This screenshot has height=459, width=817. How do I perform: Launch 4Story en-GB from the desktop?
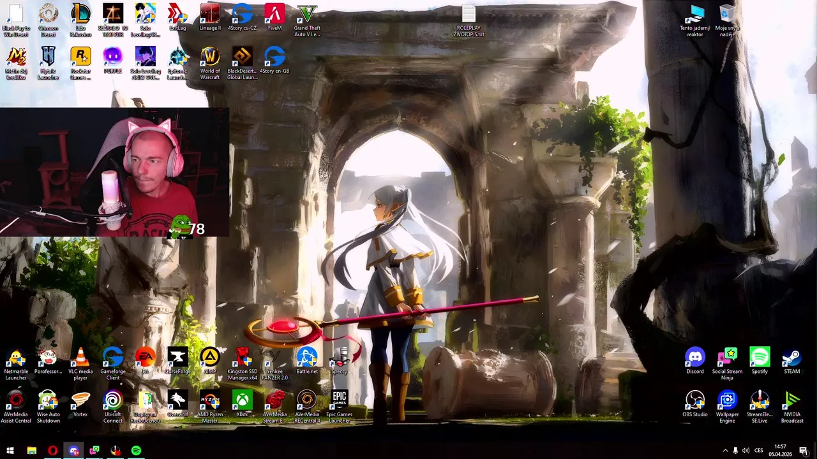click(x=274, y=61)
